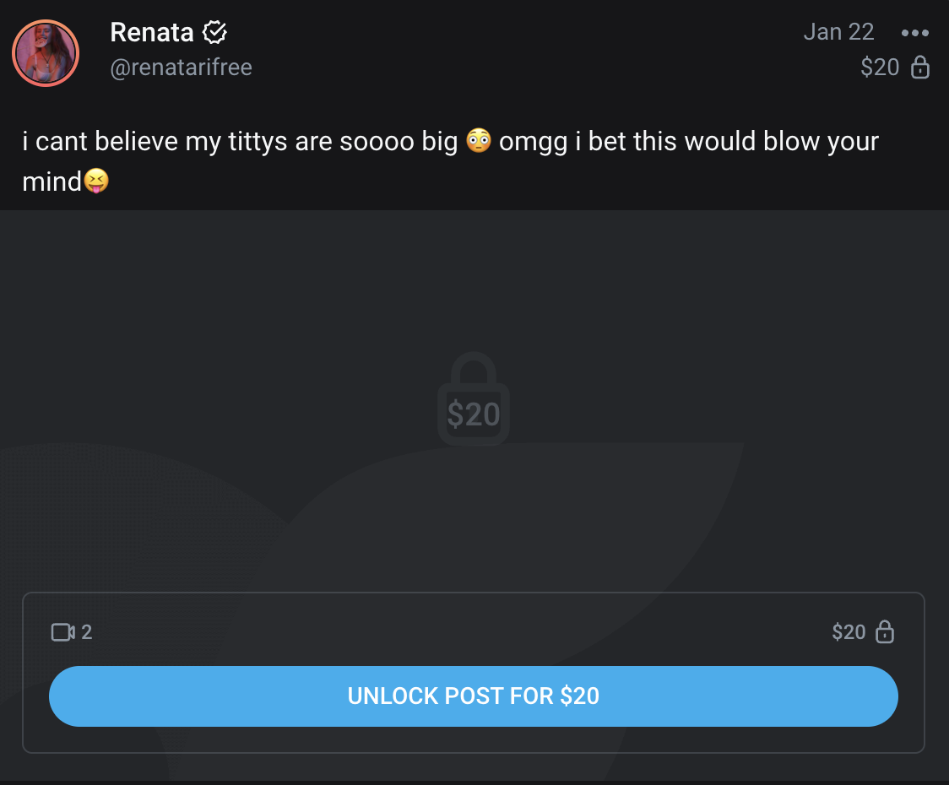
Task: Open the three-dot post options menu
Action: [x=914, y=34]
